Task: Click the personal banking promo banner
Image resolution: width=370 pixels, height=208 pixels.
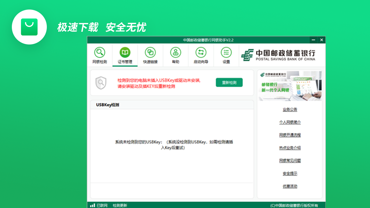Action: [290, 86]
